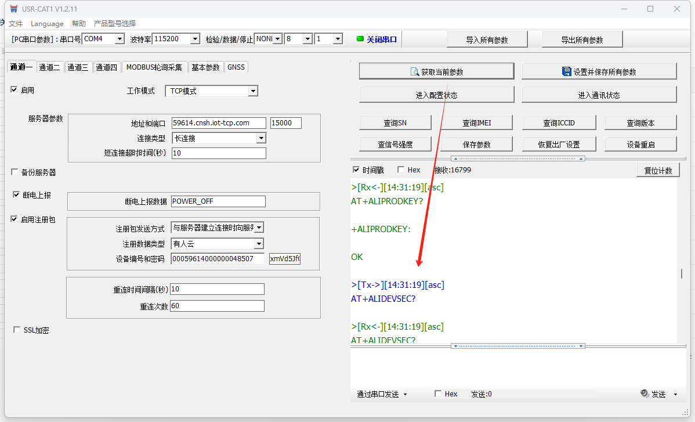This screenshot has width=695, height=422.
Task: Click the 复位计数 button
Action: click(658, 171)
